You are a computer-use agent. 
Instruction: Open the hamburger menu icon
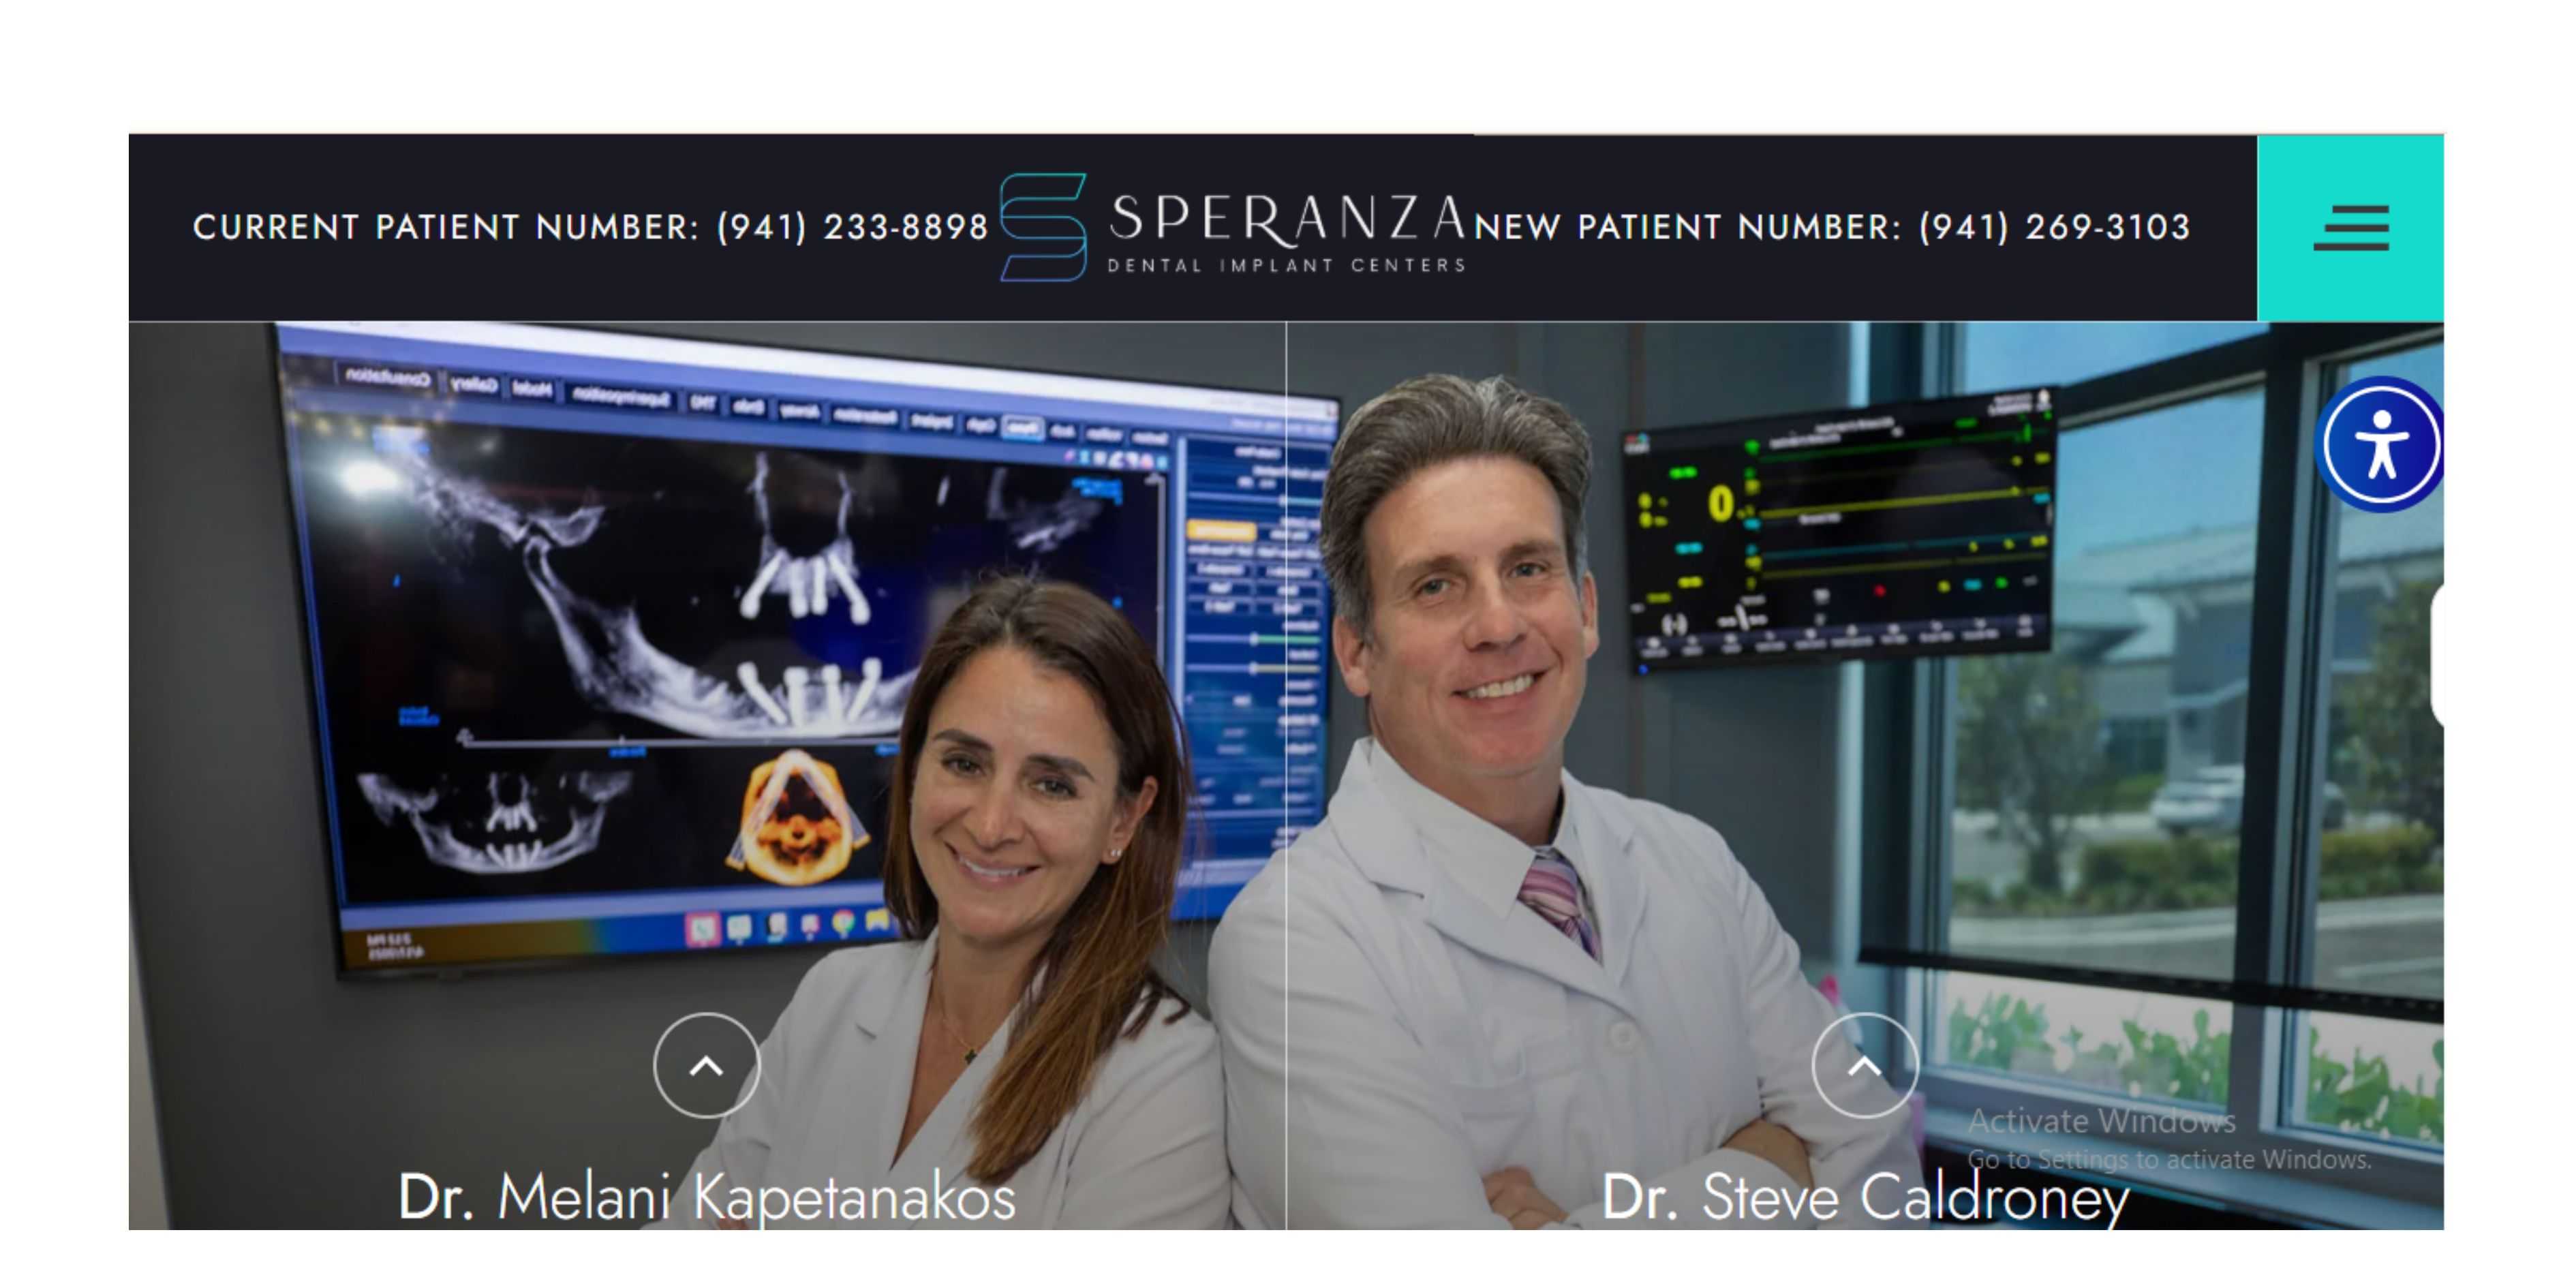2351,228
